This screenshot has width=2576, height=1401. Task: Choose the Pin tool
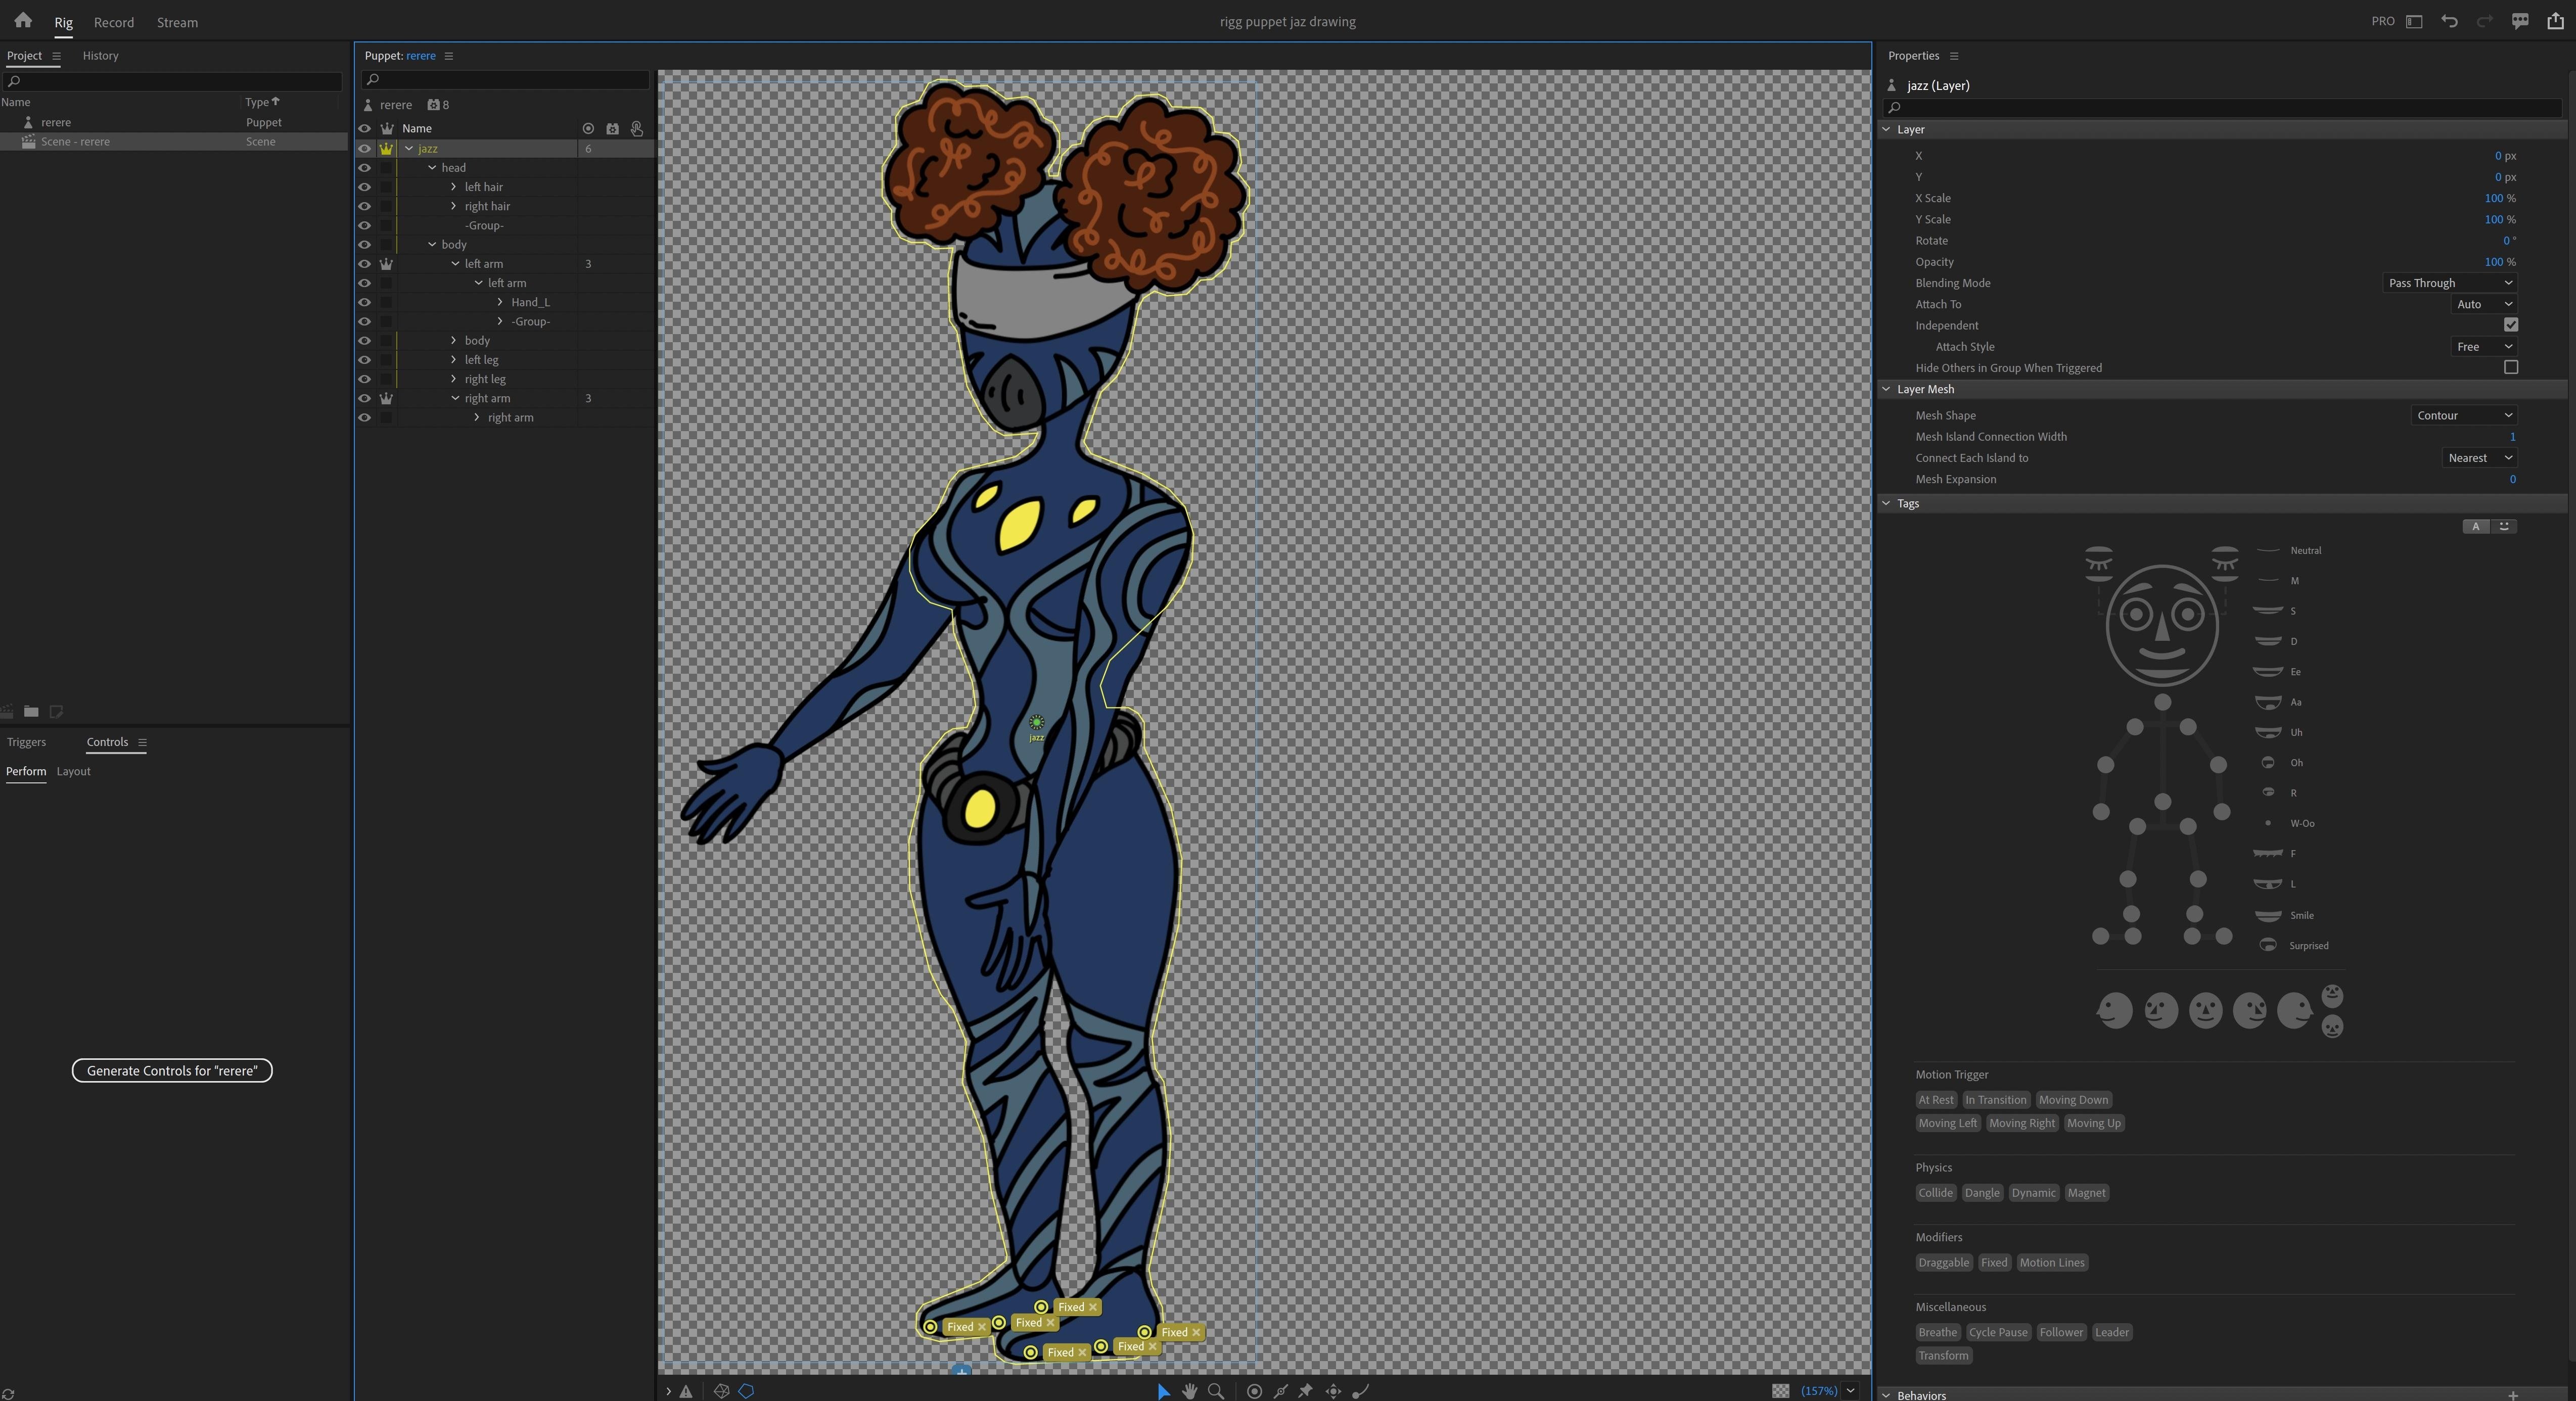(x=1305, y=1391)
